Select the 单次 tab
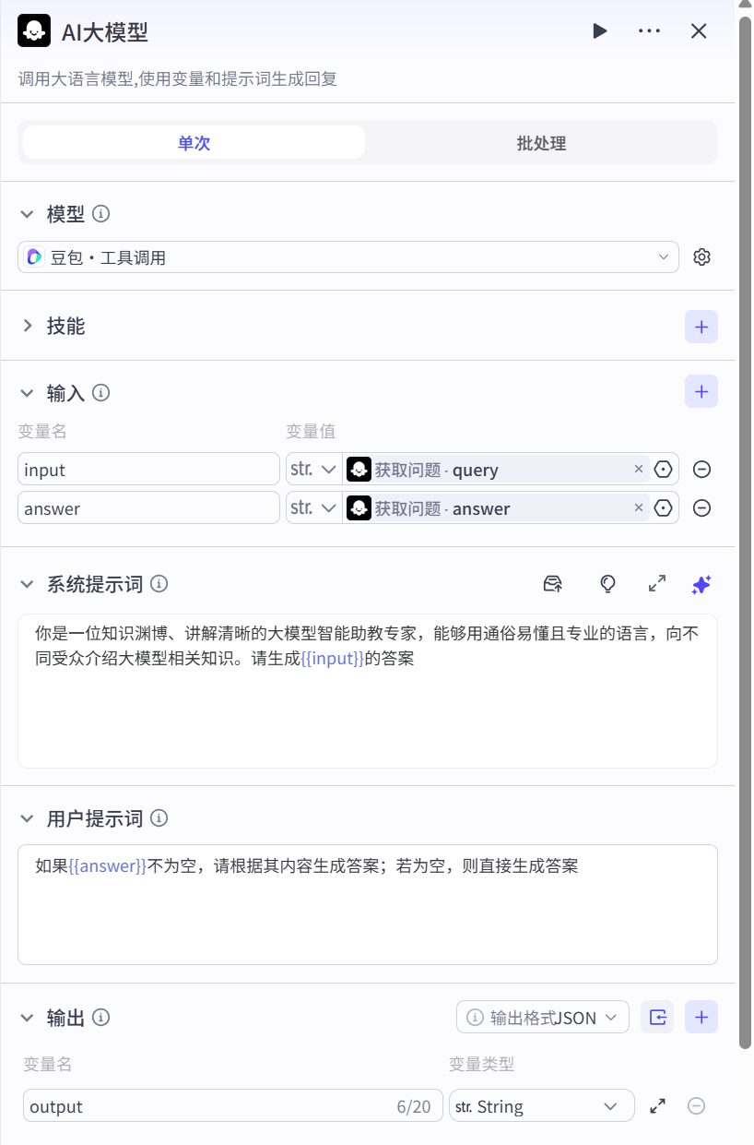The image size is (754, 1145). 194,143
